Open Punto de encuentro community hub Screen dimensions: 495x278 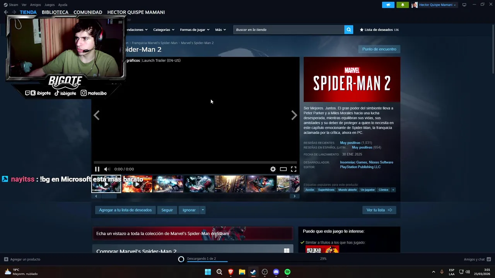coord(379,49)
